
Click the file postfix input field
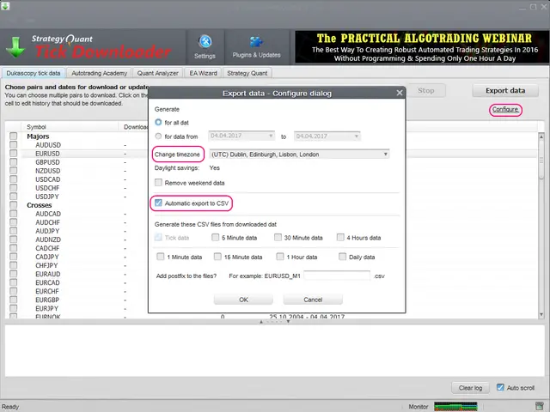pyautogui.click(x=337, y=276)
